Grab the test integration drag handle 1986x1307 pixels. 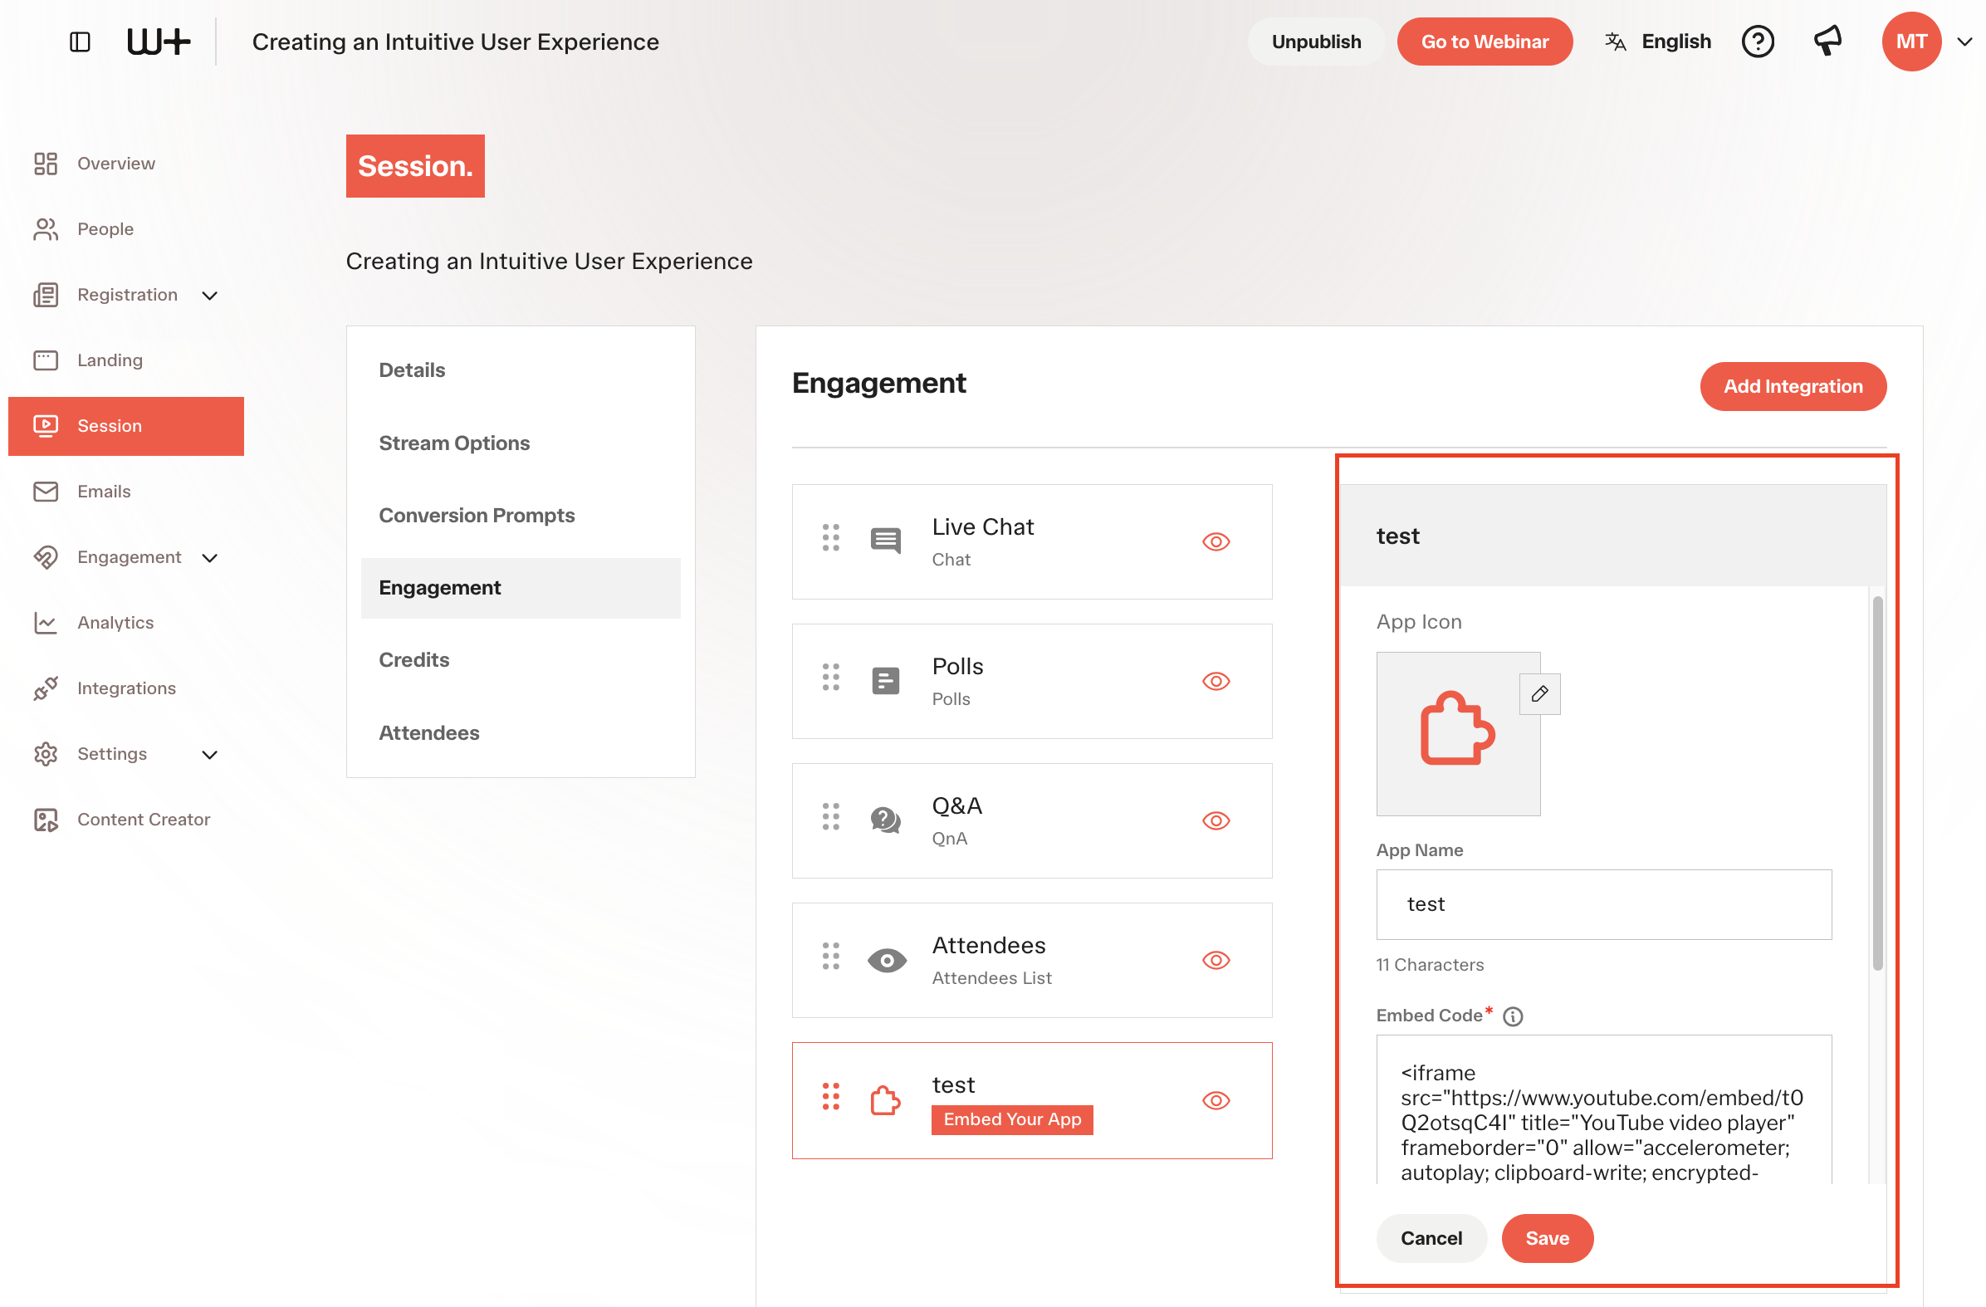[x=830, y=1097]
